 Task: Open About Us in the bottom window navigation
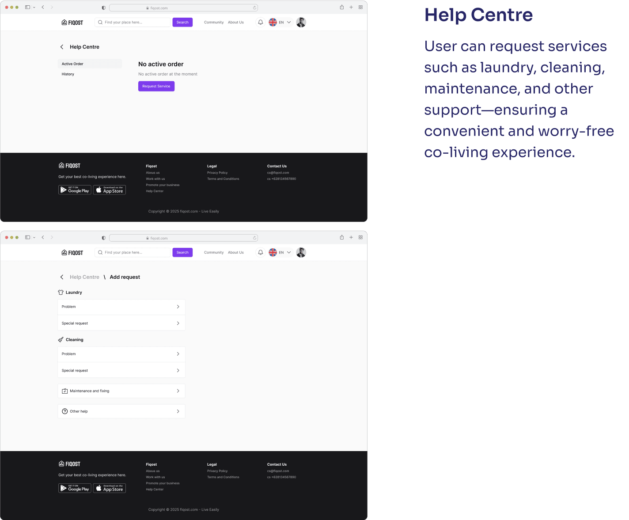point(236,252)
